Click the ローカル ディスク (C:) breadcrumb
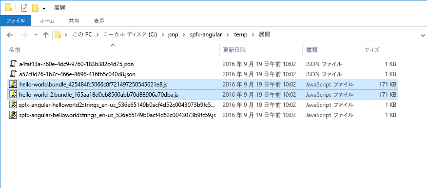This screenshot has height=188, width=427. click(130, 34)
